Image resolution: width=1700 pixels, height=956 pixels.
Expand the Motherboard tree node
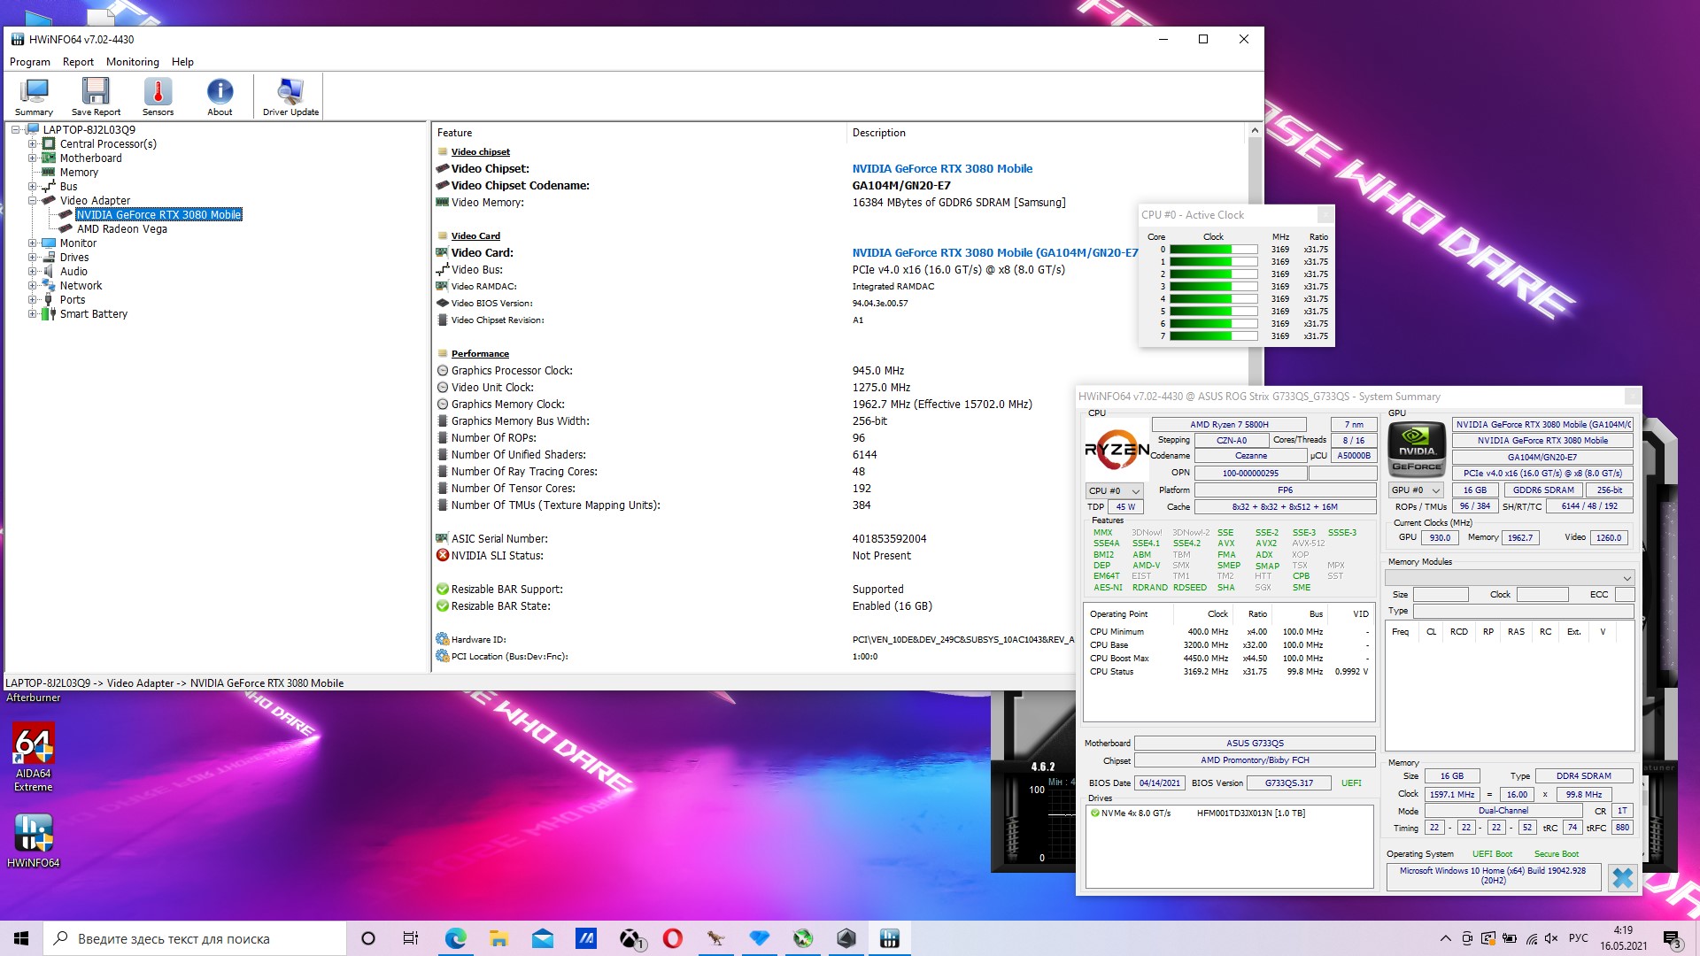[32, 158]
